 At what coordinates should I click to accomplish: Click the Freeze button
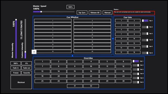tap(16, 73)
